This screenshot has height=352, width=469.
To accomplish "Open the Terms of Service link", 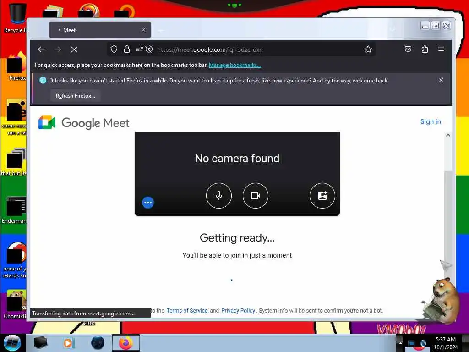I will (x=187, y=311).
